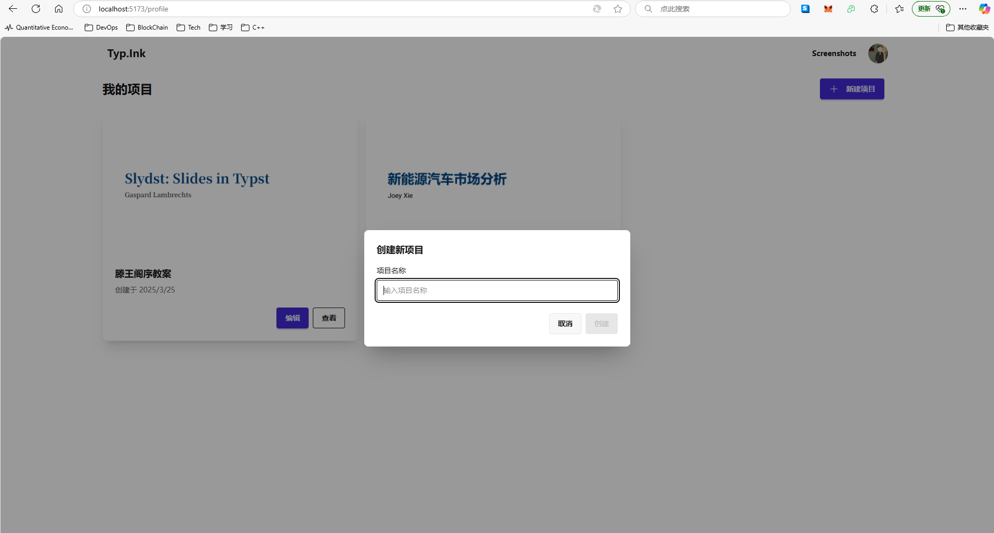
Task: Go to the browser home page icon
Action: tap(59, 9)
